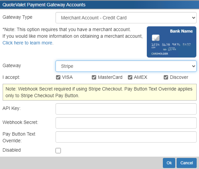Open the Gateway Type dropdown
Screen dimensions: 199x169
click(126, 18)
